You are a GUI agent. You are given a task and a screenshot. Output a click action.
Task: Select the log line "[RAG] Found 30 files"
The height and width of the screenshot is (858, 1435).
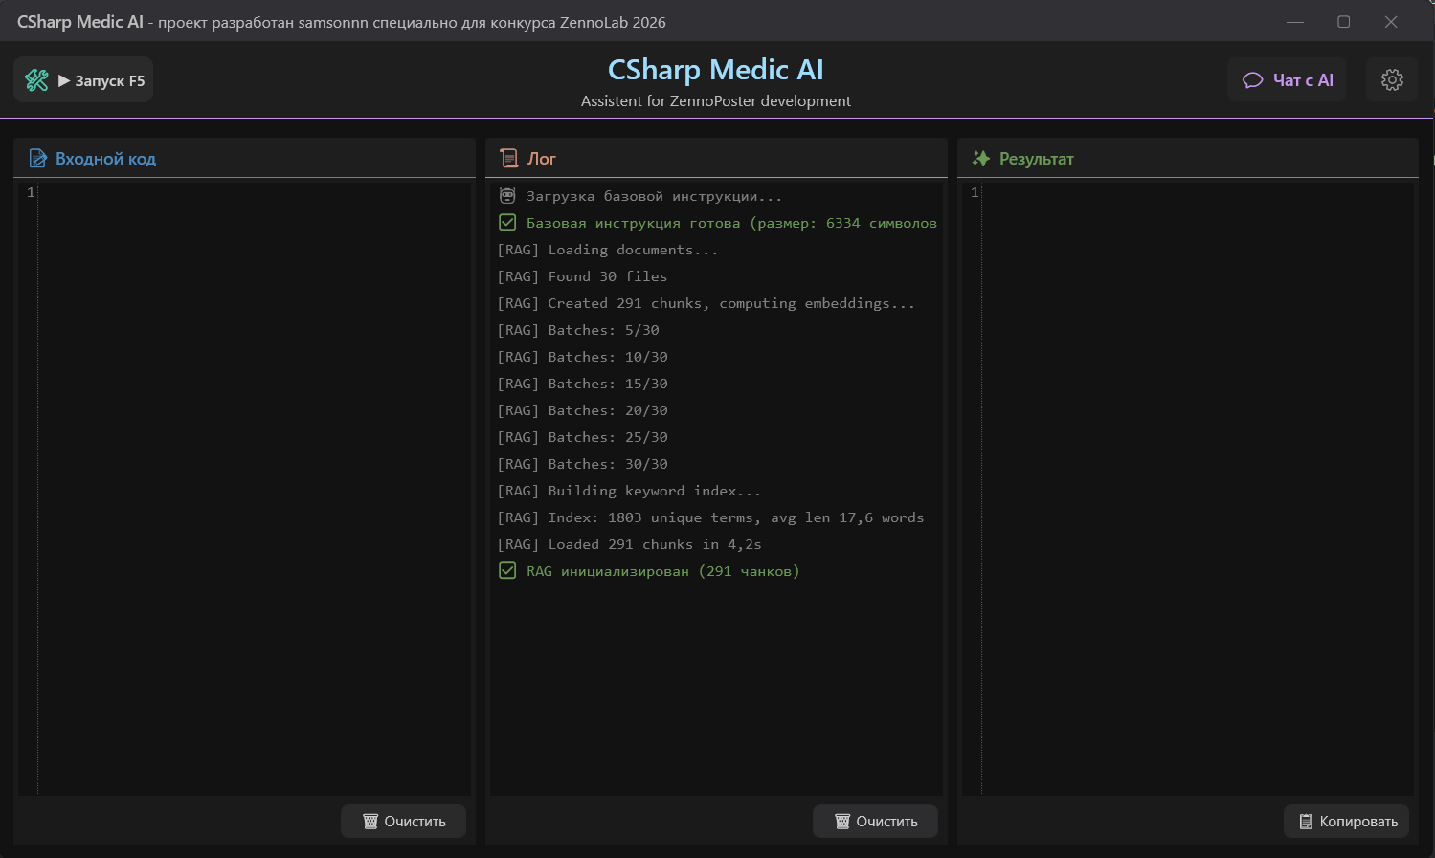pyautogui.click(x=582, y=276)
